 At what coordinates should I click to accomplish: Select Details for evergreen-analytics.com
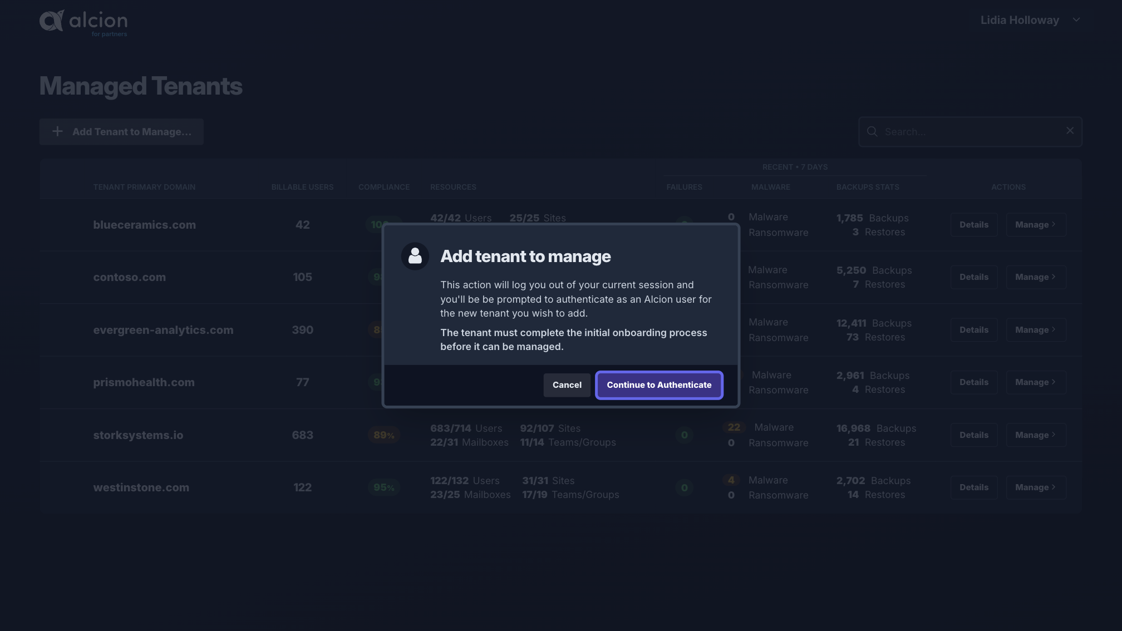click(973, 330)
